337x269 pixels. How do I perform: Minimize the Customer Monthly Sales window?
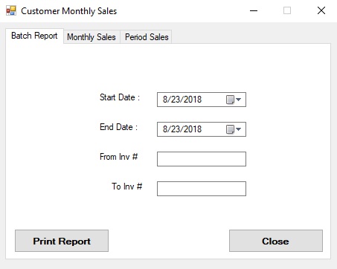254,10
